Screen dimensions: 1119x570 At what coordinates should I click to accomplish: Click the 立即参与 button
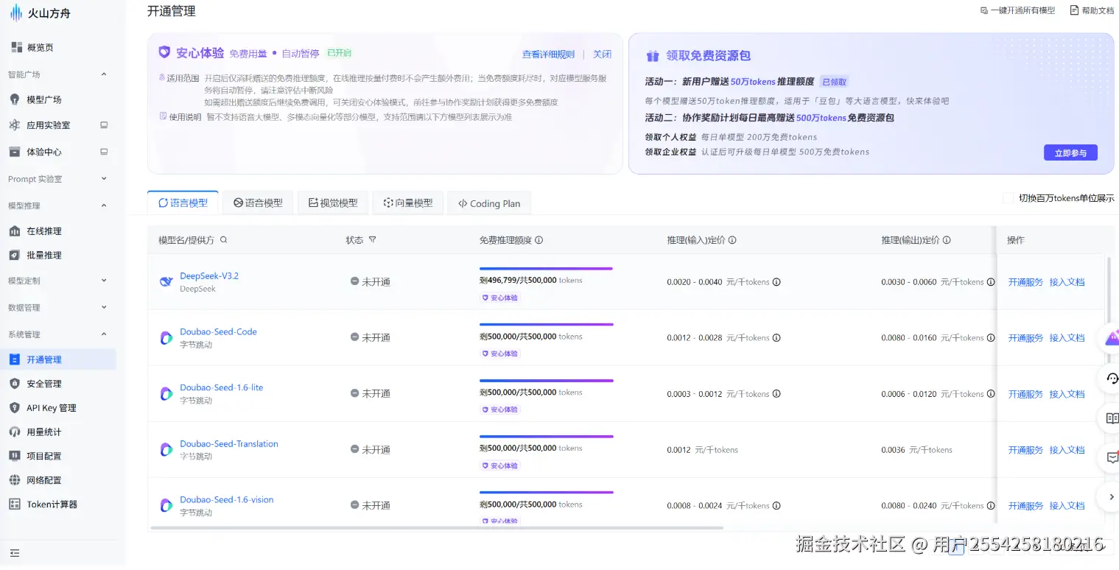coord(1070,153)
